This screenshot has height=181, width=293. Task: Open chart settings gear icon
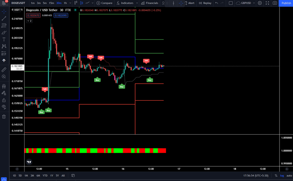point(260,3)
